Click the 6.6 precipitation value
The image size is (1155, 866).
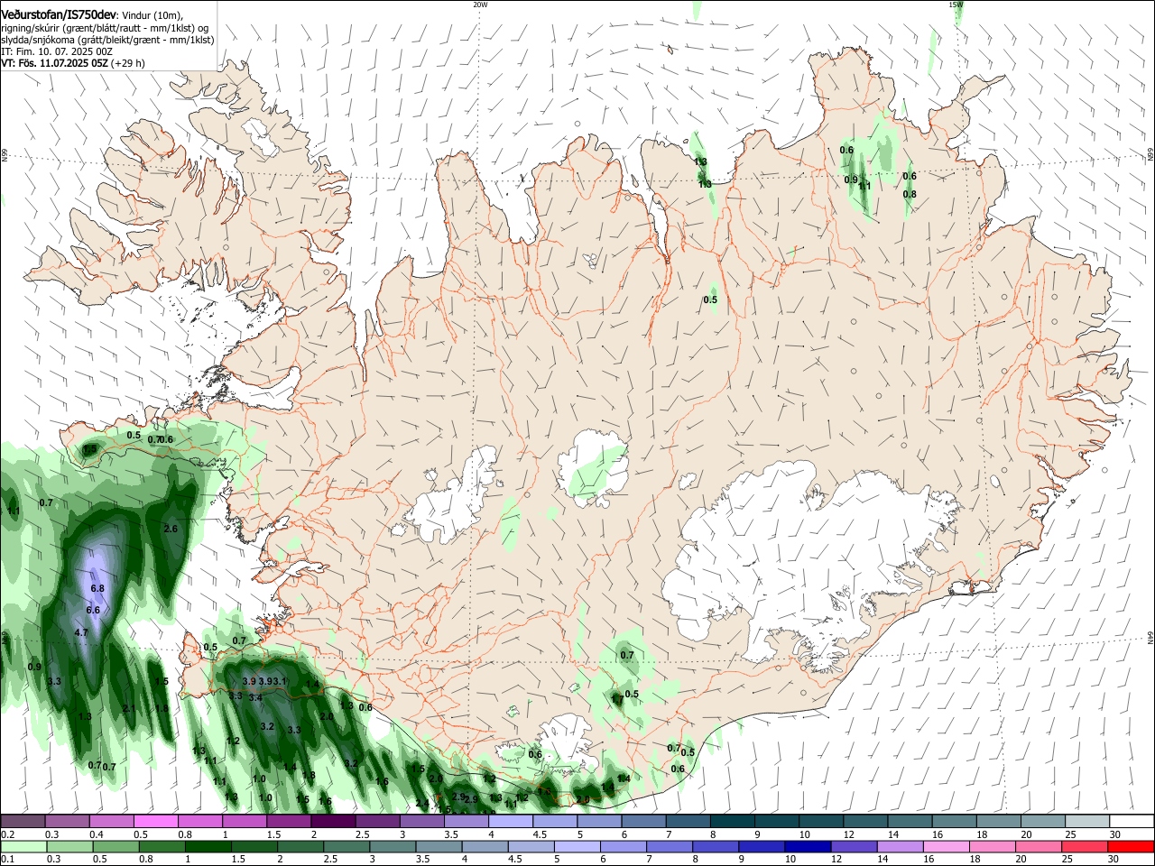coord(93,610)
